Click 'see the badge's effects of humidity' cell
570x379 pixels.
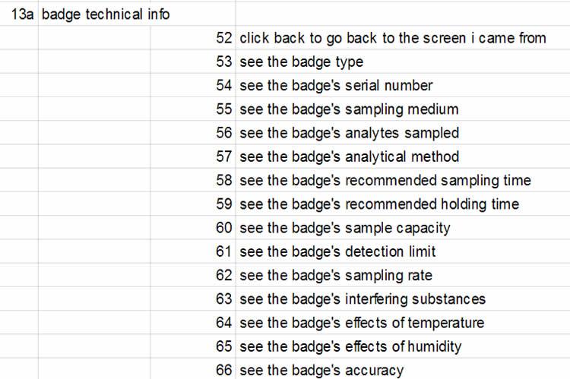point(350,346)
